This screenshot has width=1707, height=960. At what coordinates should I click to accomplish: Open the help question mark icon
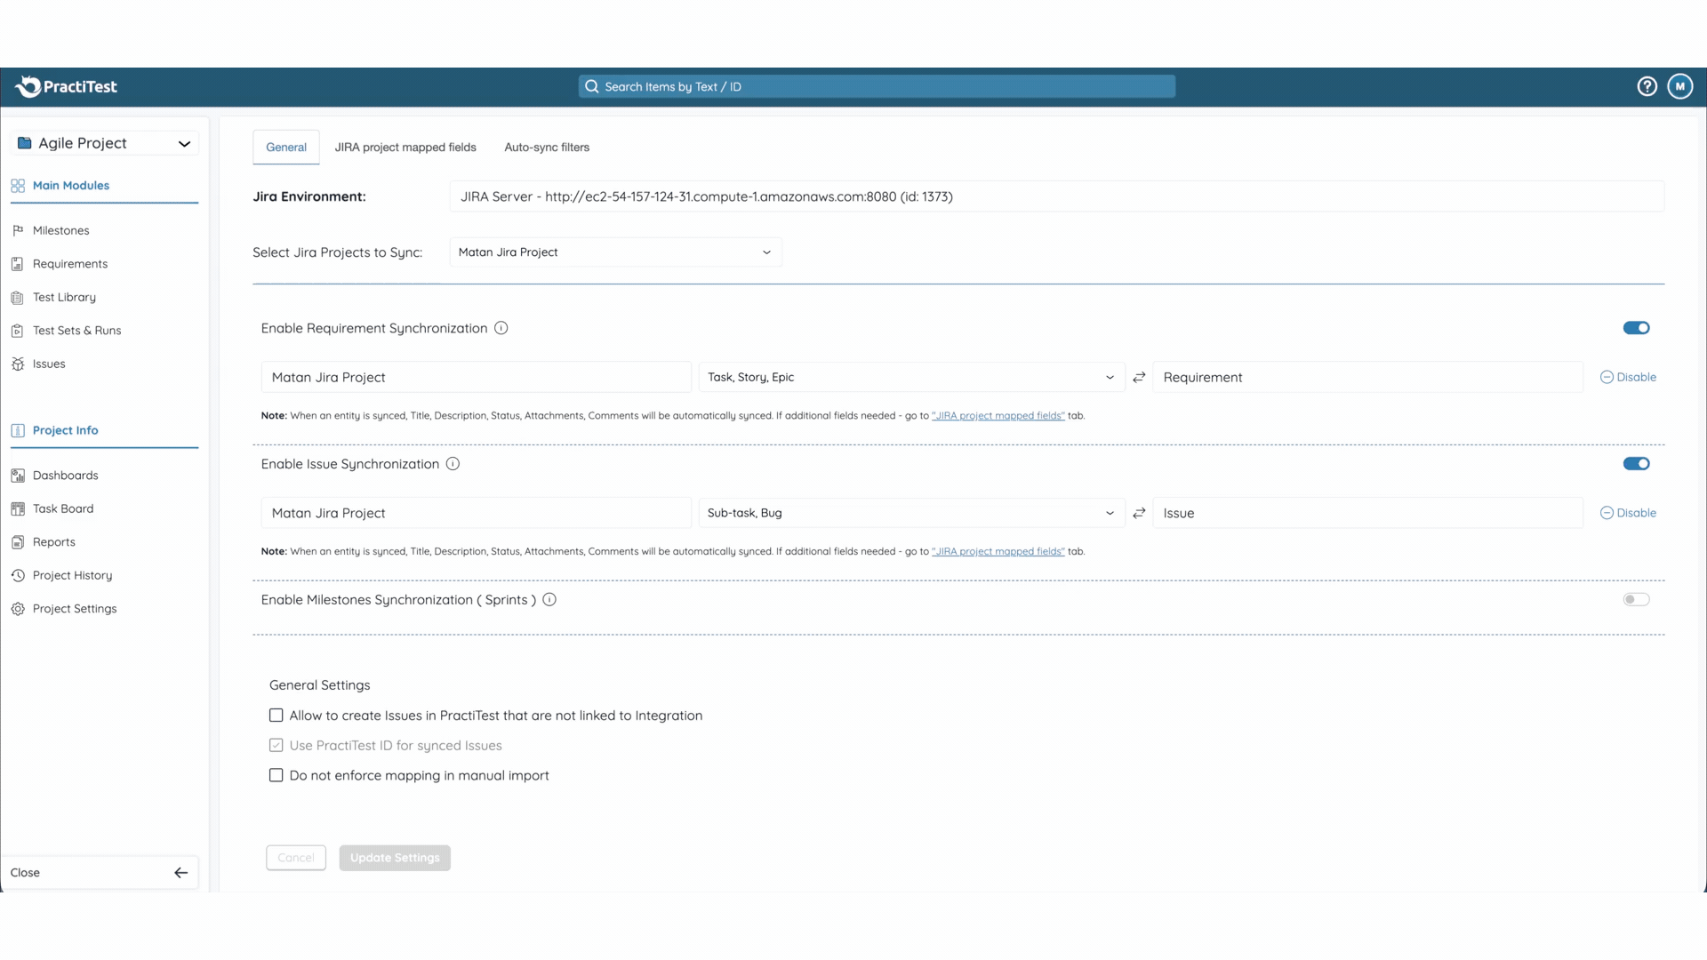[1647, 86]
